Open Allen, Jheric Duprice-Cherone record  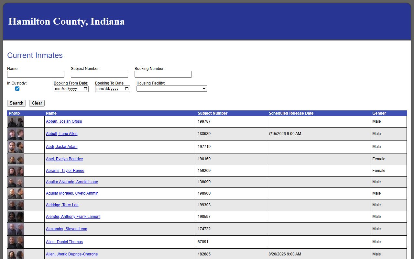72,254
